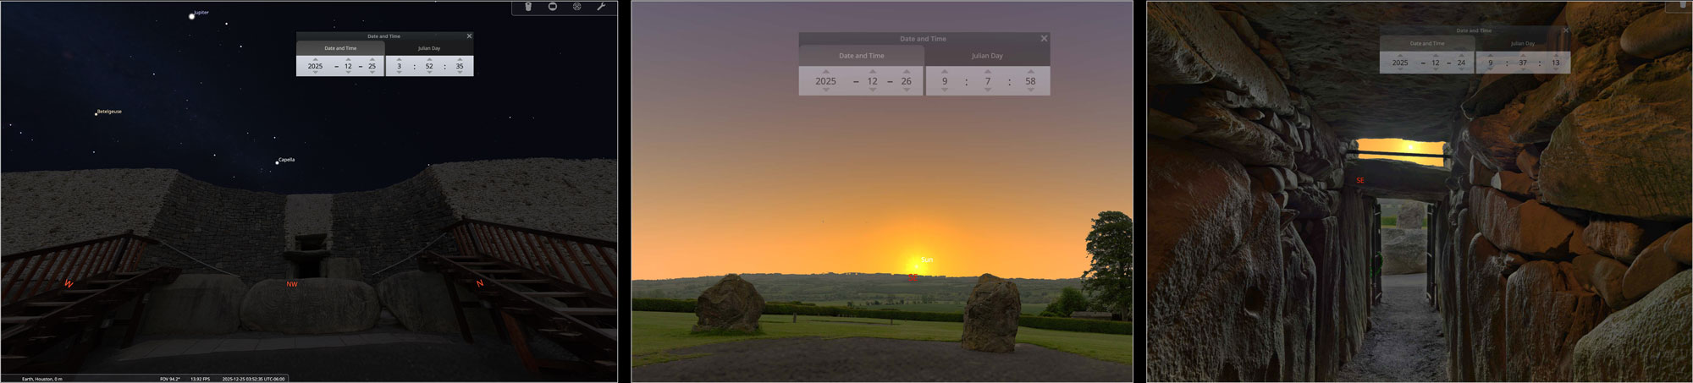The height and width of the screenshot is (383, 1693).
Task: Close Date and Time dialog in sunset panel
Action: [x=1044, y=39]
